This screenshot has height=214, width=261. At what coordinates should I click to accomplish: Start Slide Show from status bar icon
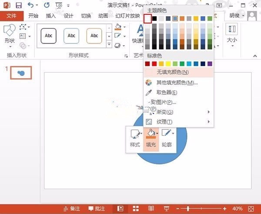(x=166, y=208)
